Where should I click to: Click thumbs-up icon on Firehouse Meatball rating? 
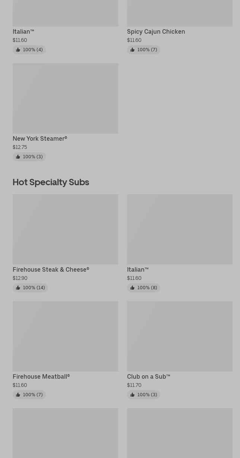click(18, 395)
